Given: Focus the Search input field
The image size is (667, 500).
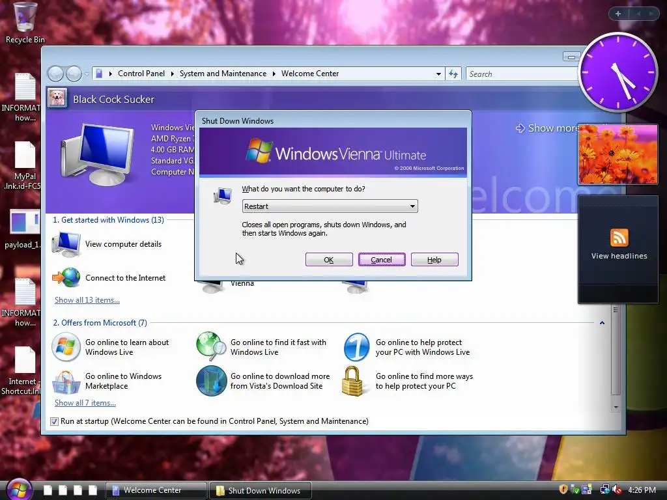Looking at the screenshot, I should pyautogui.click(x=522, y=74).
